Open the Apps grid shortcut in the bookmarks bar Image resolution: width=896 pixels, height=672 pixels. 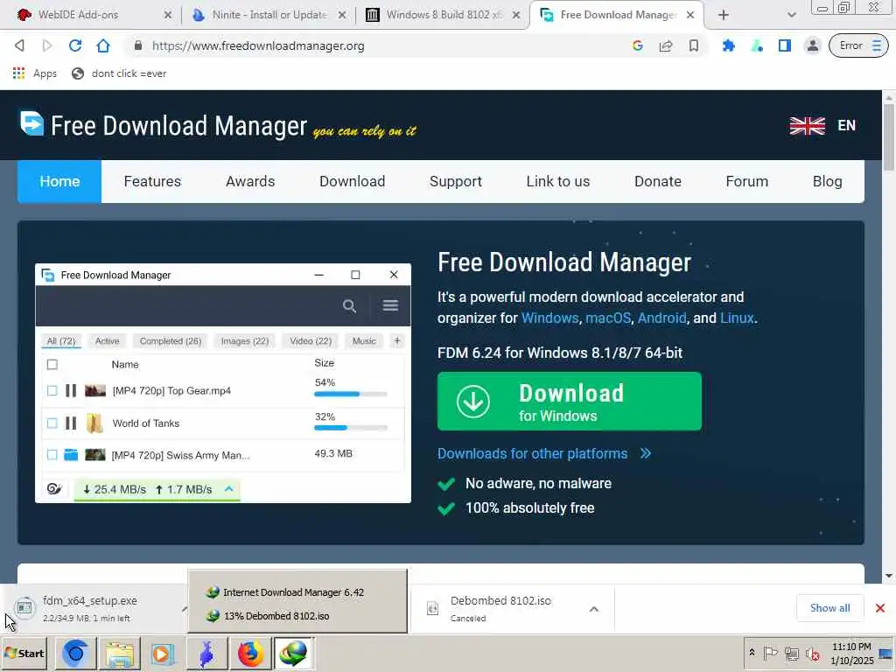[35, 73]
